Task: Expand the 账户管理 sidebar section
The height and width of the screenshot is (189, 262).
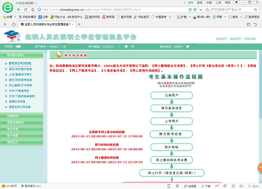Action: pyautogui.click(x=22, y=136)
